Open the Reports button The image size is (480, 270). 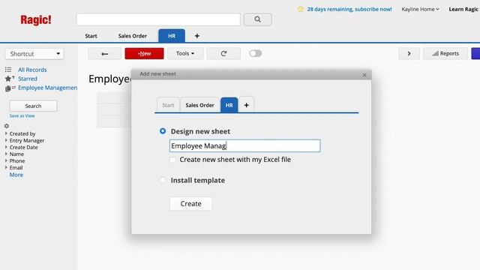[445, 53]
